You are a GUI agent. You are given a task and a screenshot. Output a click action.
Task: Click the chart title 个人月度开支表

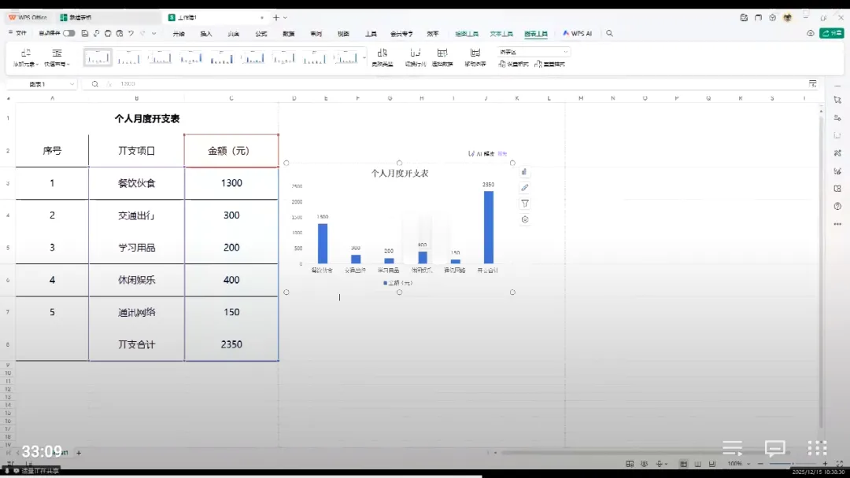(x=400, y=173)
